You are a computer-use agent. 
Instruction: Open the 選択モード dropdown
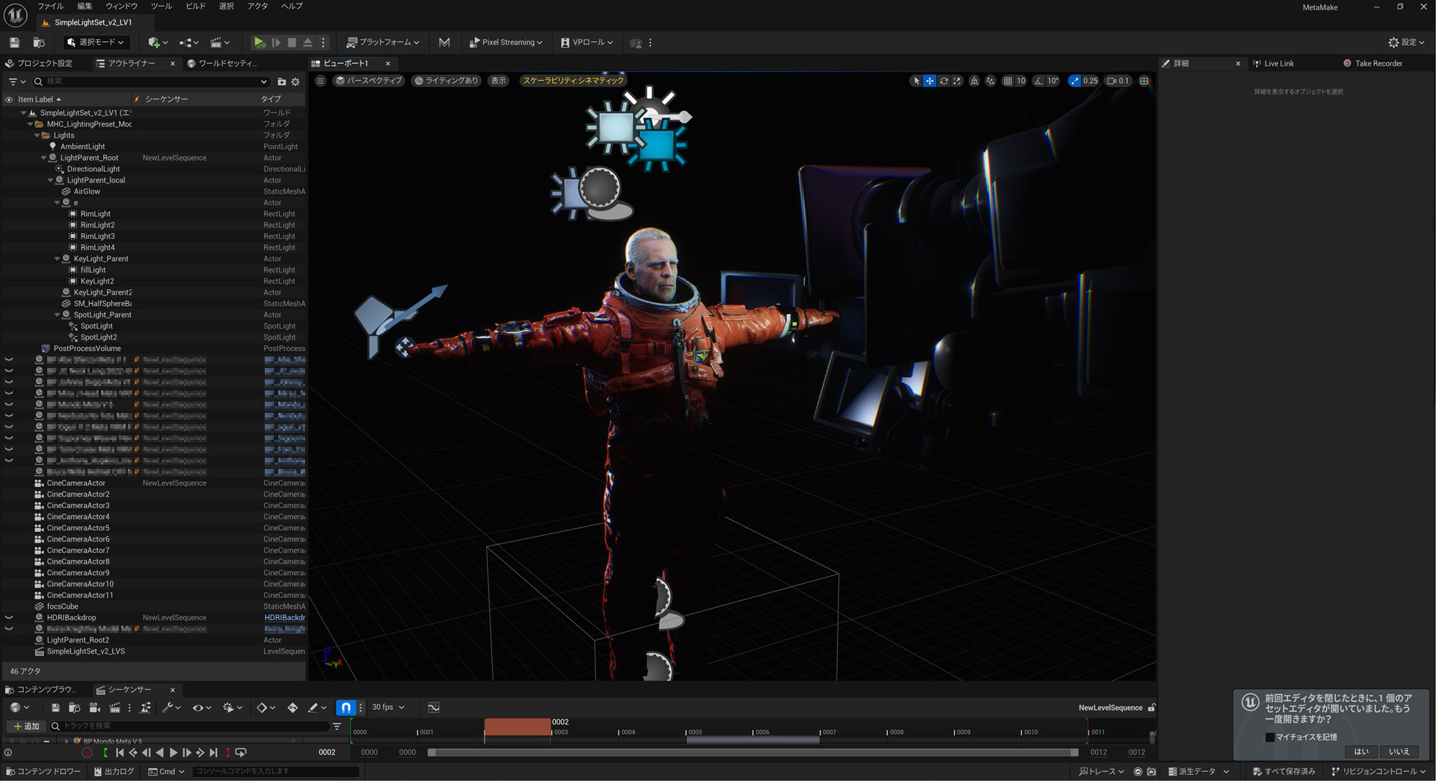pyautogui.click(x=95, y=43)
